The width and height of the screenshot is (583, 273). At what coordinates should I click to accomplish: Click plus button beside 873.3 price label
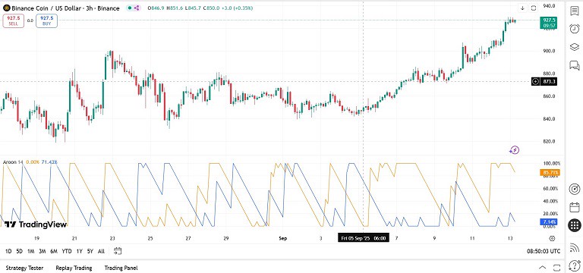(x=535, y=81)
